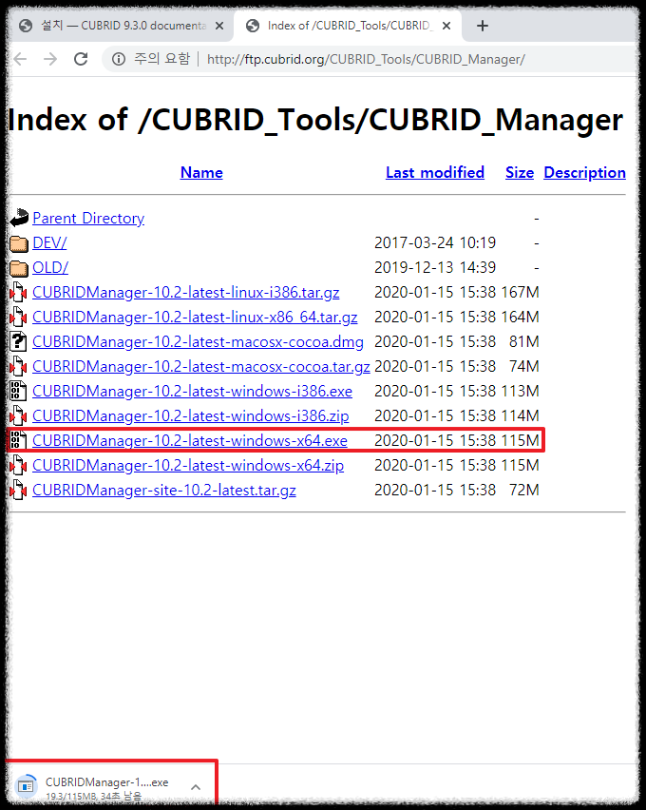
Task: Download windows-i386.exe installer
Action: click(x=192, y=392)
